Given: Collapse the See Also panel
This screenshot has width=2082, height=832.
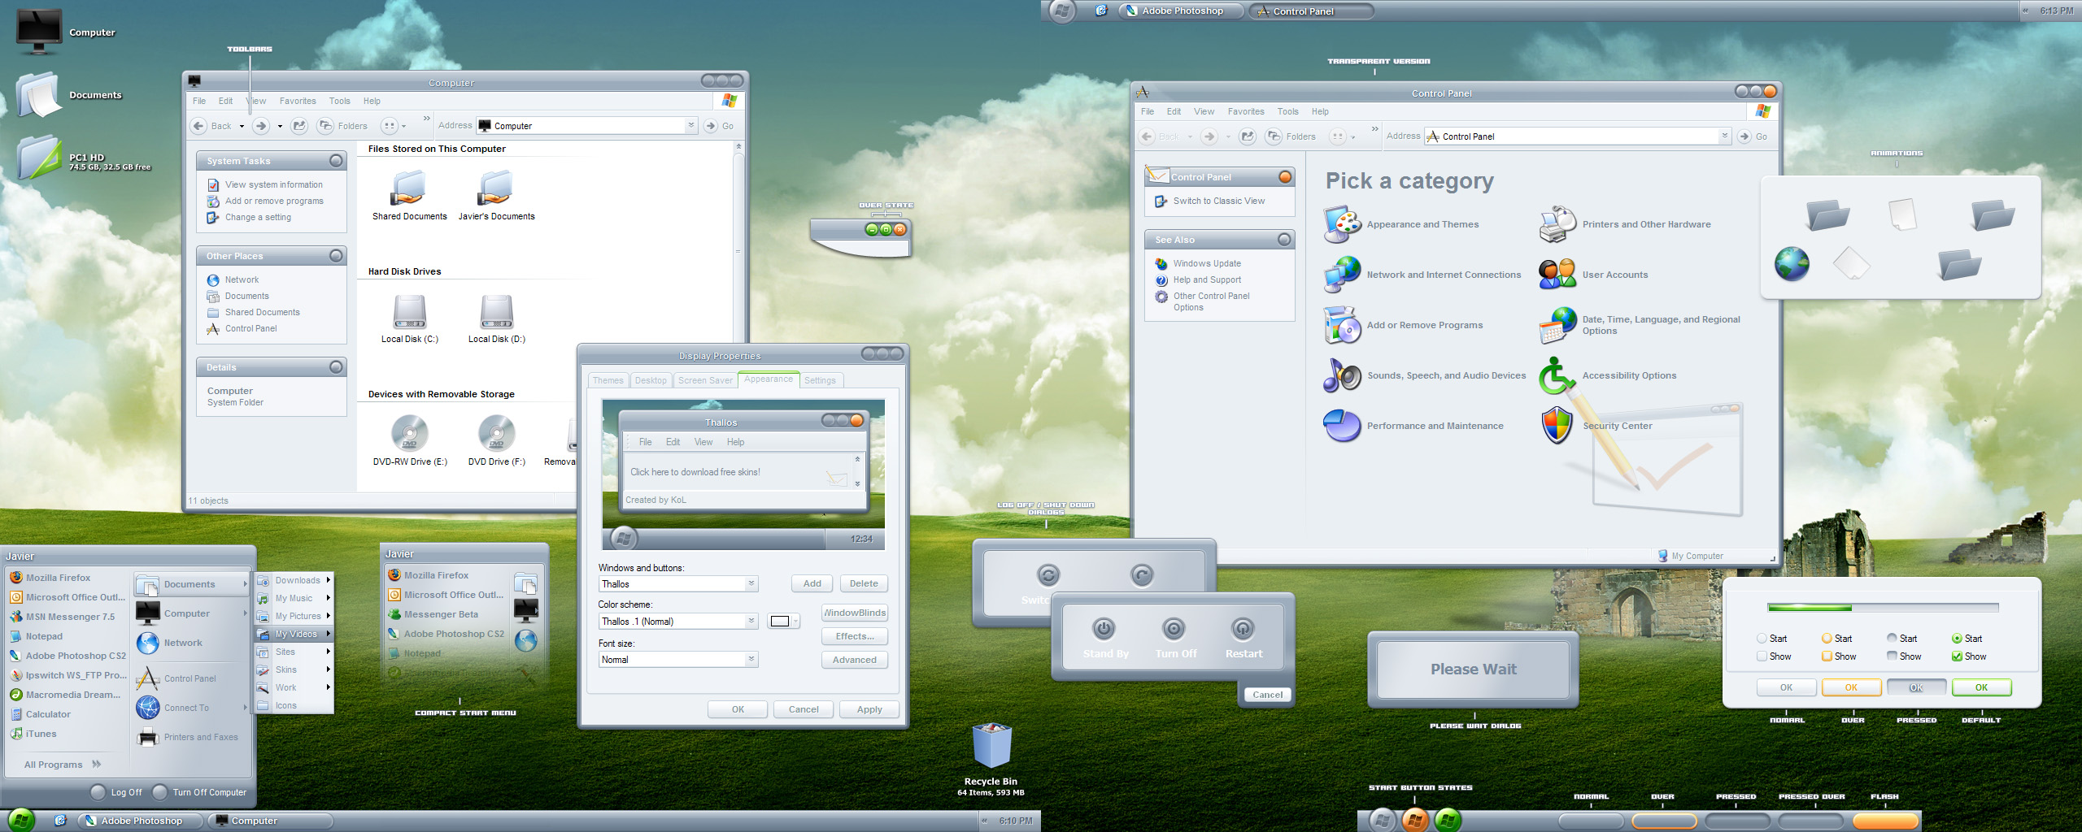Looking at the screenshot, I should tap(1284, 240).
